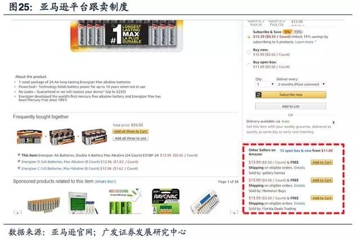Select the Subscribe & Save radio option
Screen dimensions: 360x240
coord(249,37)
